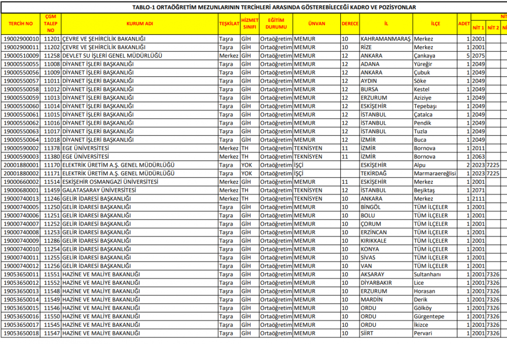
Task: Click the NİT 1 column header
Action: [x=478, y=28]
